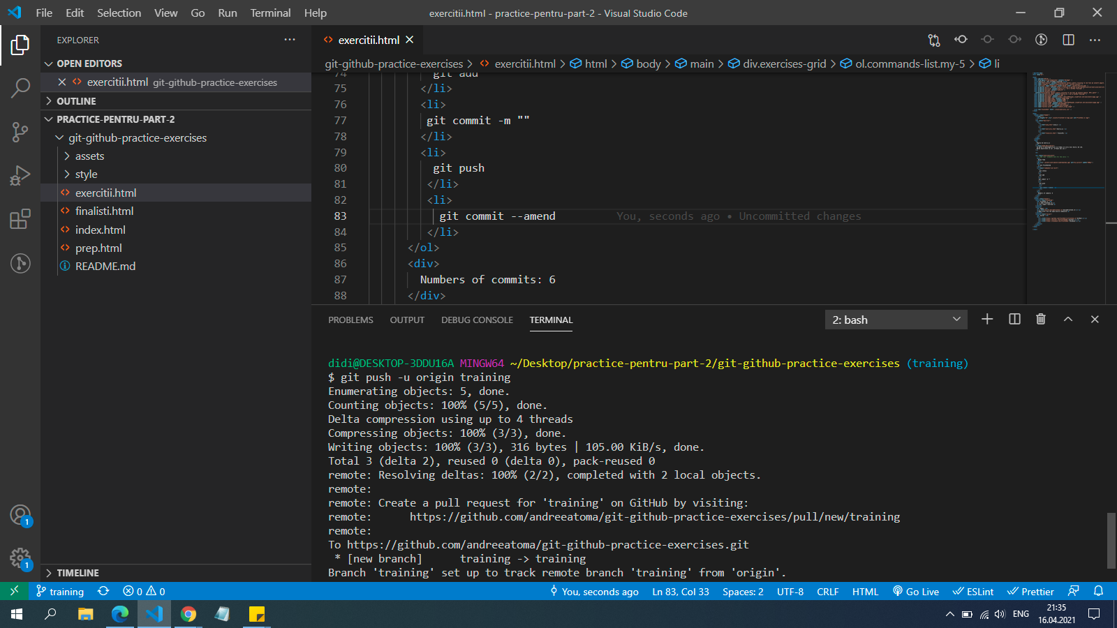Open the '2: bash' terminal dropdown
1117x628 pixels.
tap(896, 320)
